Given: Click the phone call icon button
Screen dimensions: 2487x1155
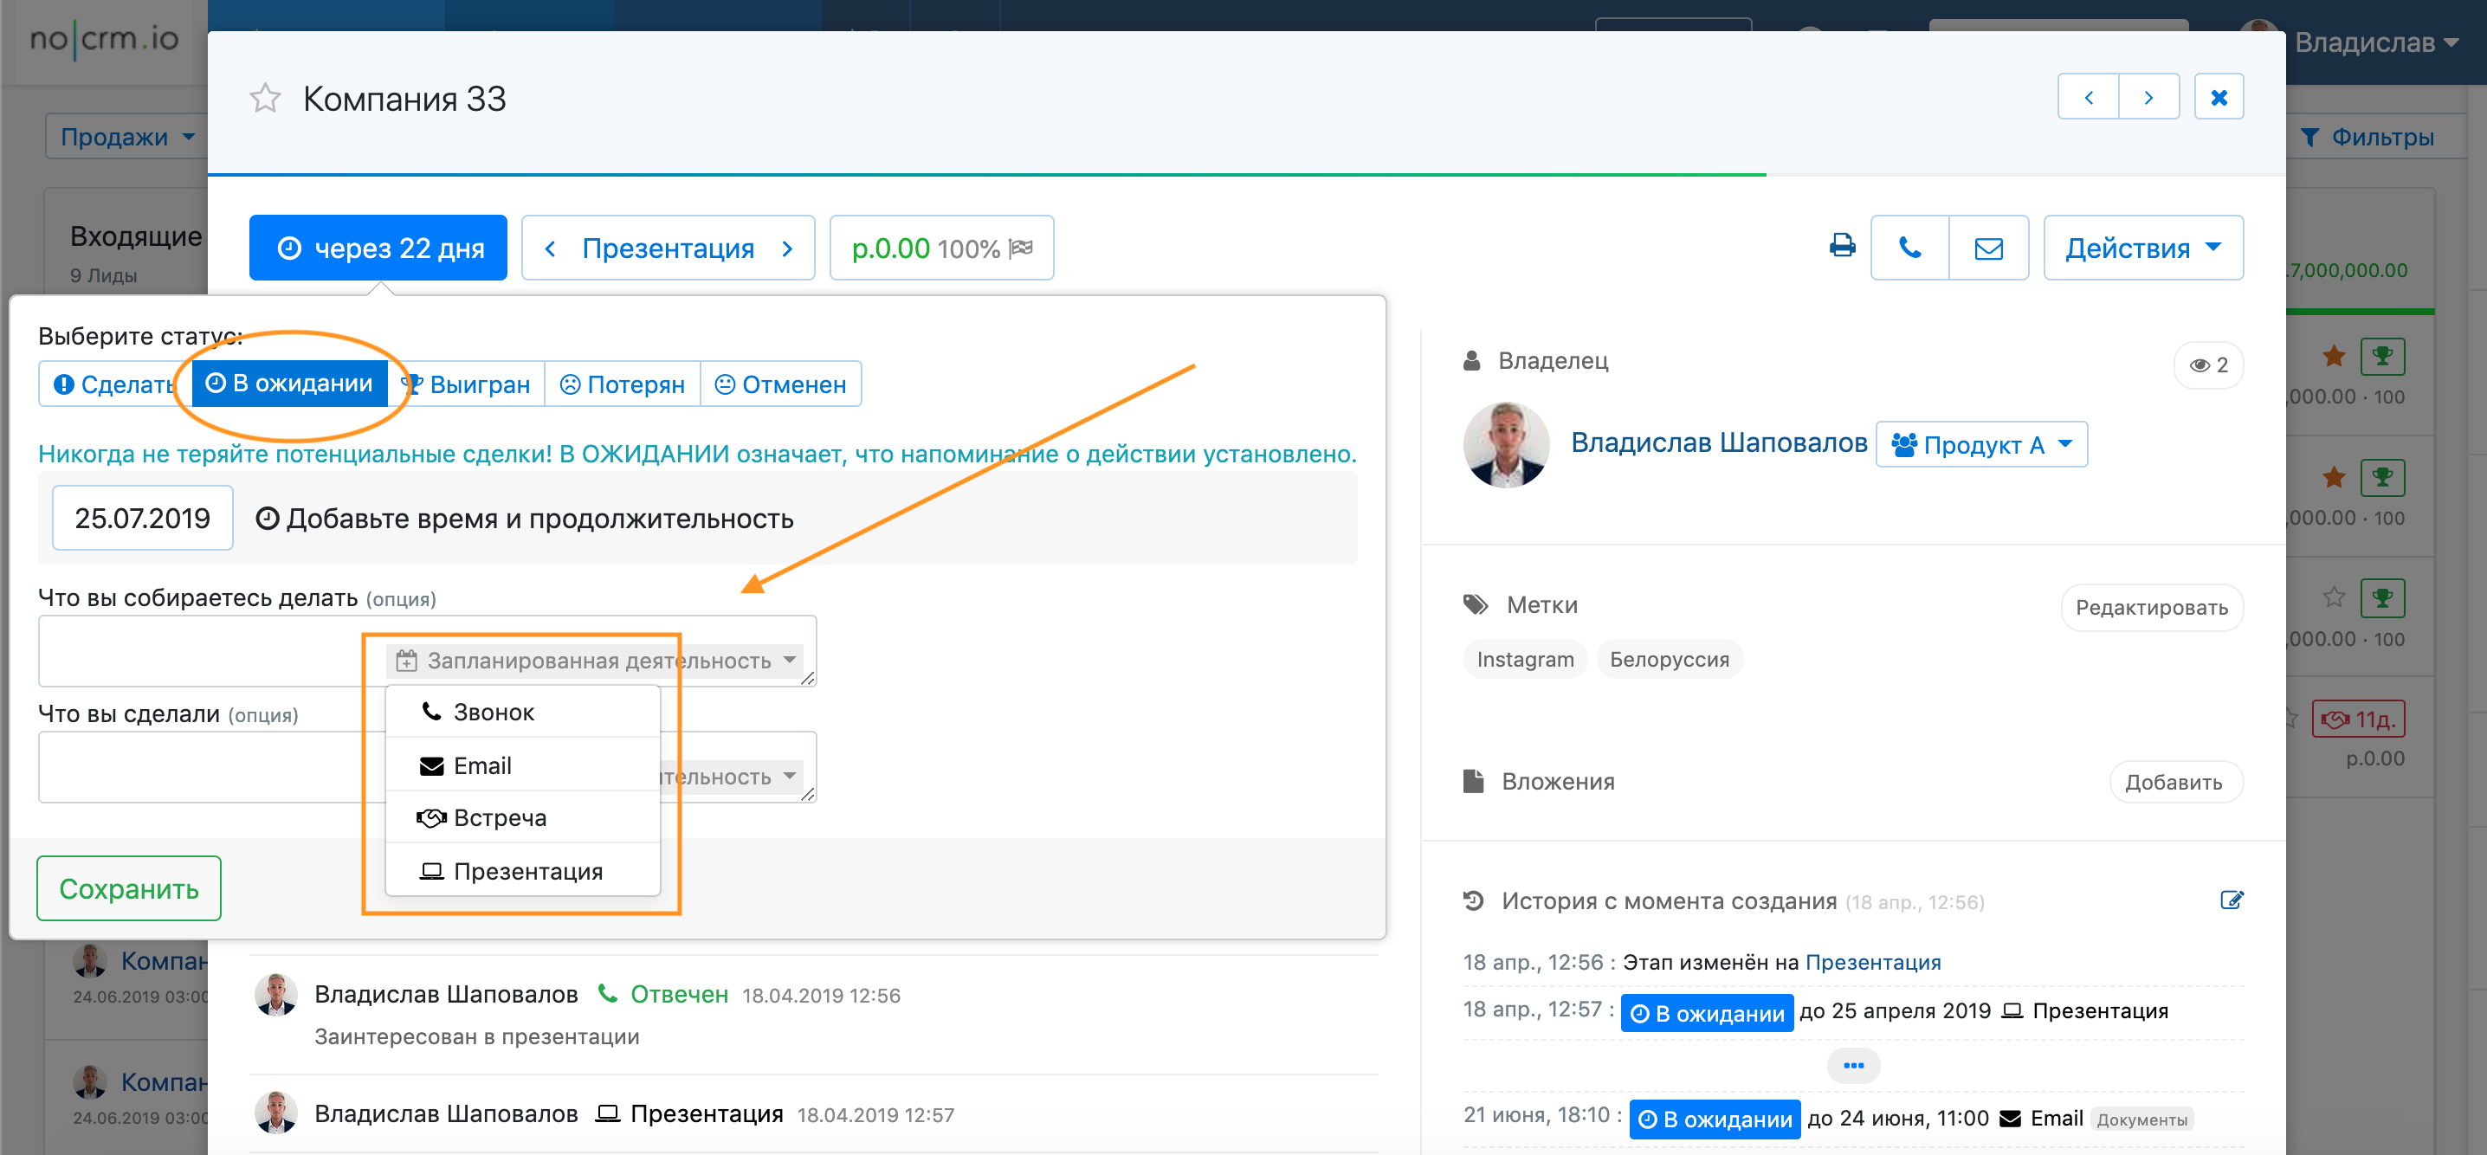Looking at the screenshot, I should tap(1909, 248).
